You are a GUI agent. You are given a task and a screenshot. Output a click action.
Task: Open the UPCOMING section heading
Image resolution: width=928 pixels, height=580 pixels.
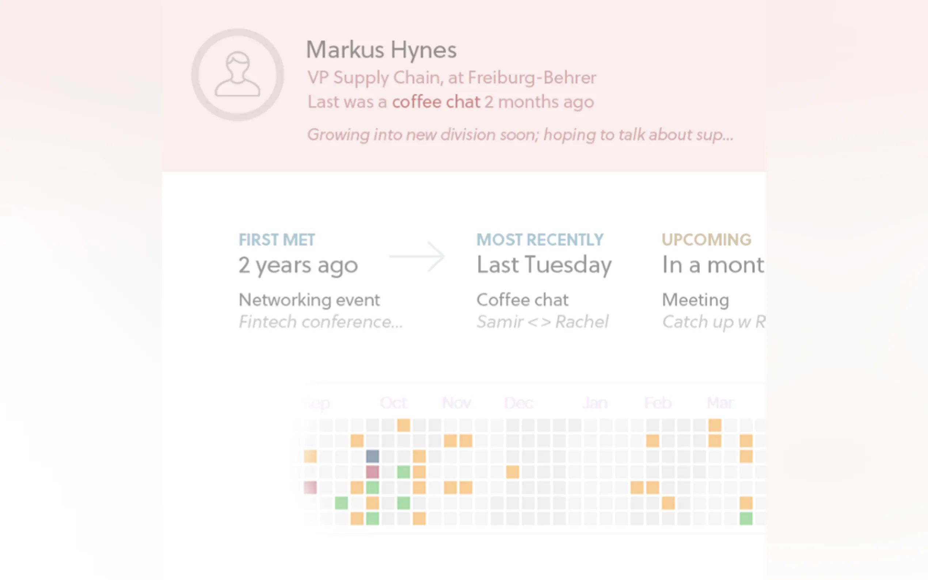pyautogui.click(x=706, y=240)
